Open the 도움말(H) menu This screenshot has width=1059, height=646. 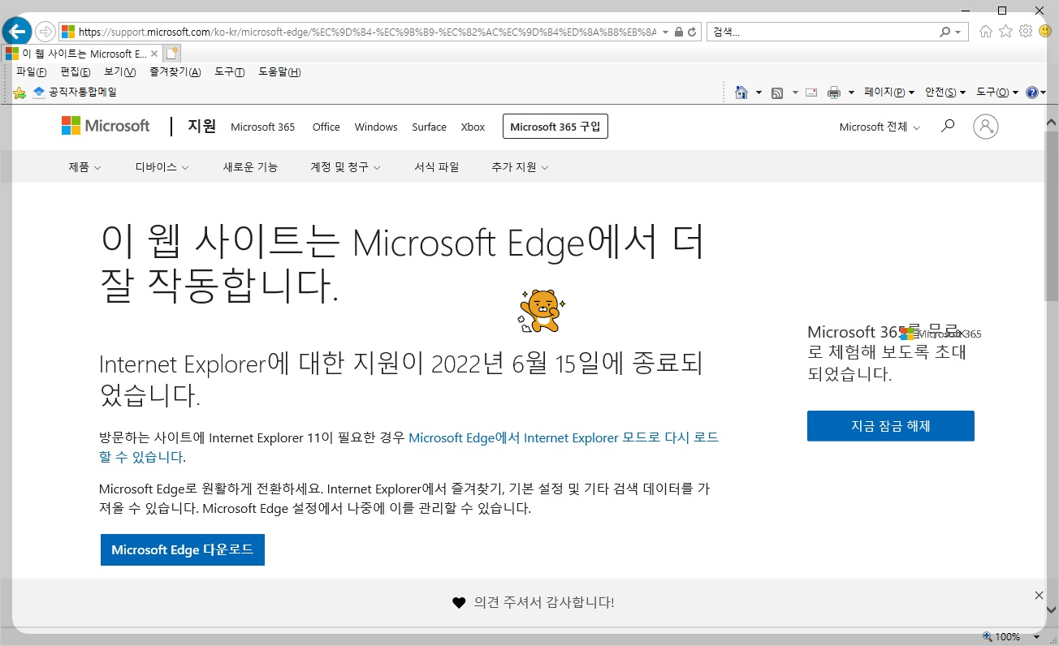coord(280,72)
